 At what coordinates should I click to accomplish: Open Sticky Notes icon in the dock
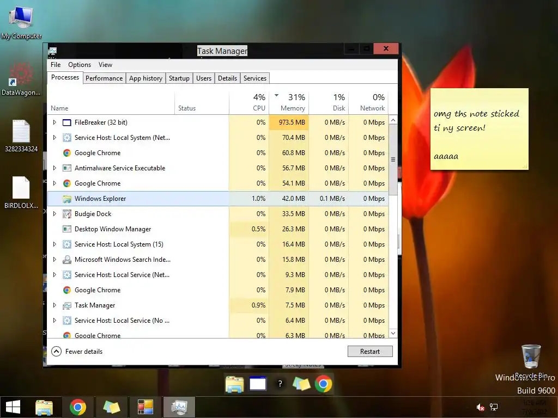click(x=301, y=384)
